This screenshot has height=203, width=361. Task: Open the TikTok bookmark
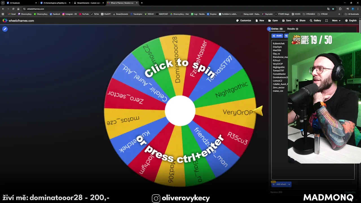tap(95, 14)
